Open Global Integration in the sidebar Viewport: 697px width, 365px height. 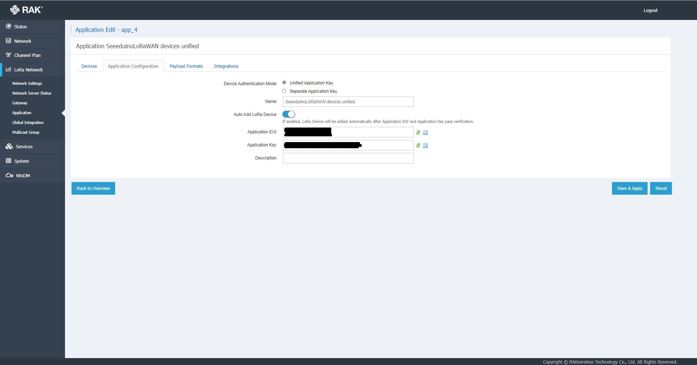(x=28, y=123)
